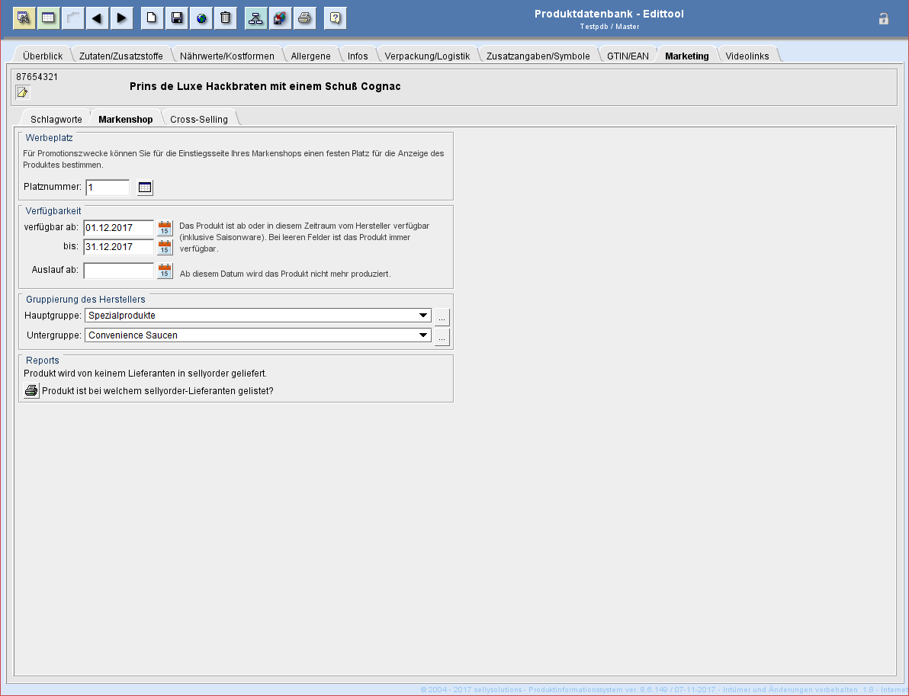Create a new document from the toolbar
909x696 pixels.
(x=152, y=18)
